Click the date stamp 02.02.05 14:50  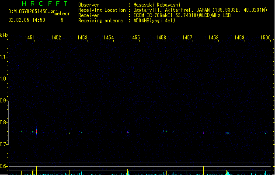click(27, 20)
